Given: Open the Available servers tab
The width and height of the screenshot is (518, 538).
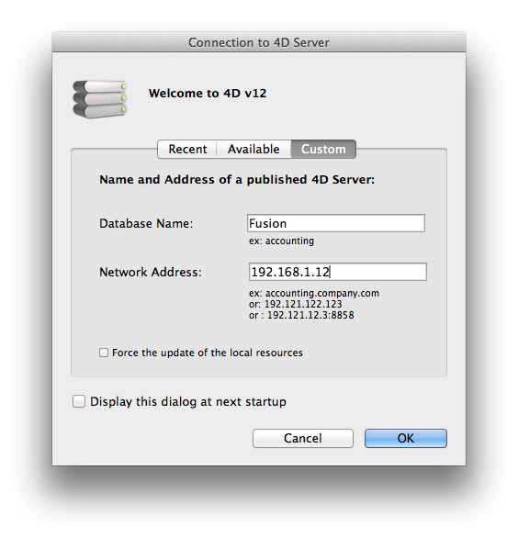Looking at the screenshot, I should (x=253, y=150).
